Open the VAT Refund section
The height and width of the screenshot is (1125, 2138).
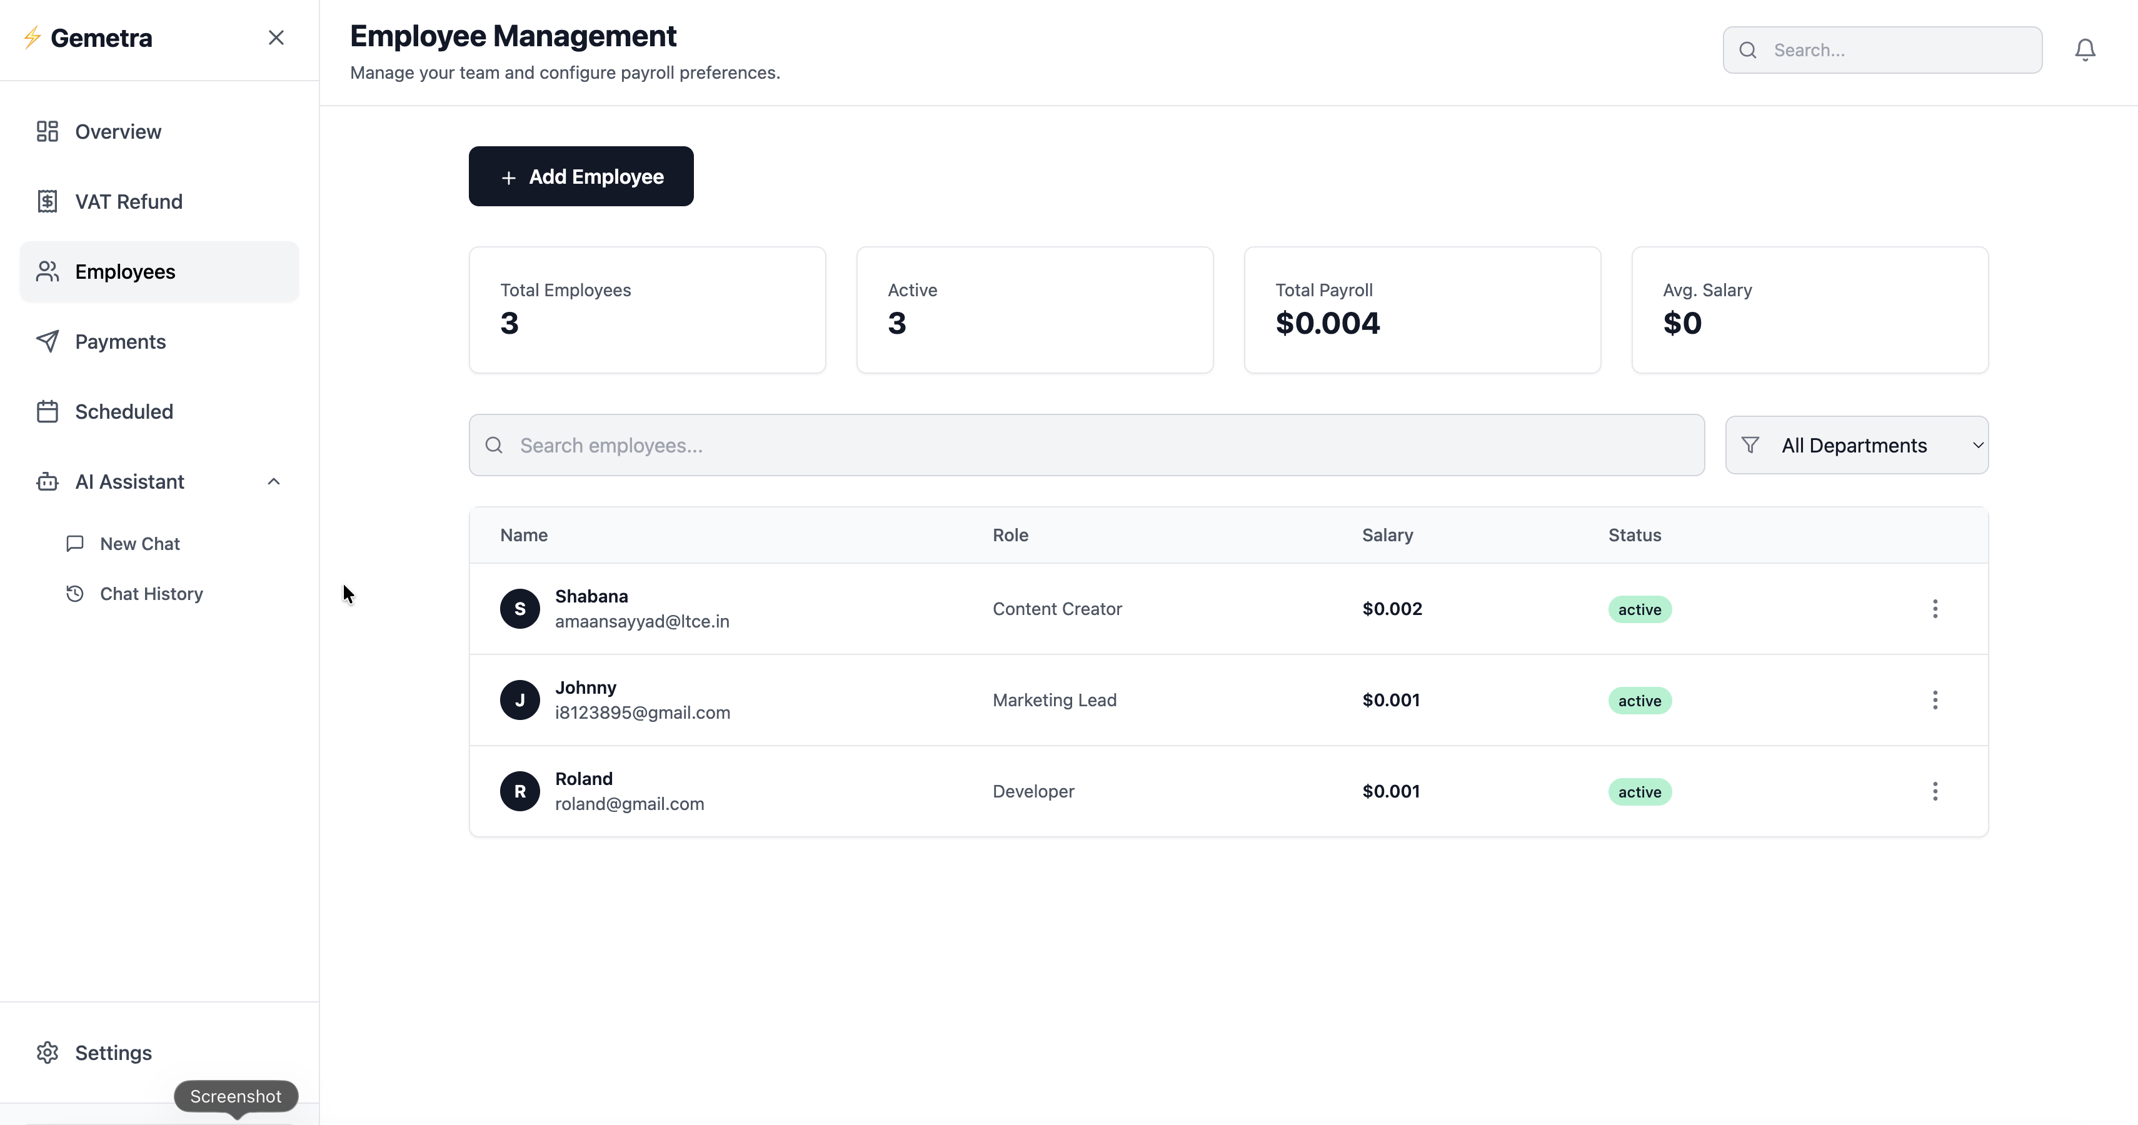(x=128, y=202)
